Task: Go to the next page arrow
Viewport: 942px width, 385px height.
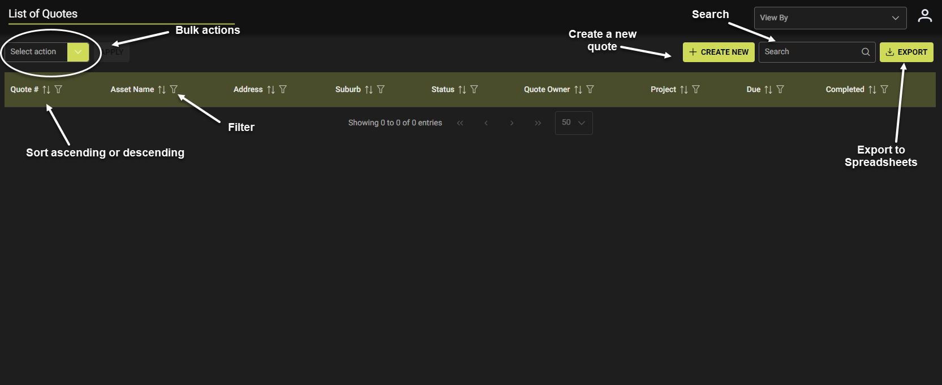Action: (x=512, y=123)
